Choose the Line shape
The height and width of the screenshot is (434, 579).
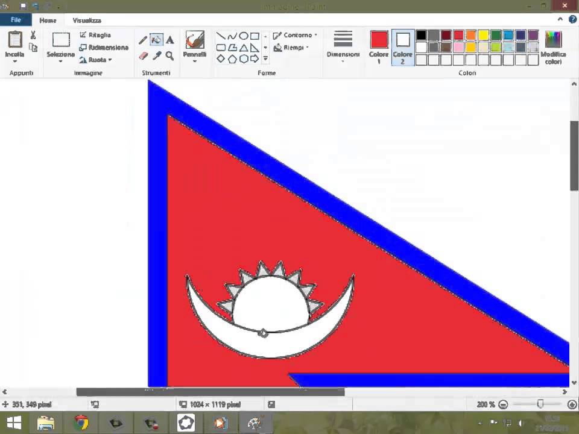pos(221,36)
